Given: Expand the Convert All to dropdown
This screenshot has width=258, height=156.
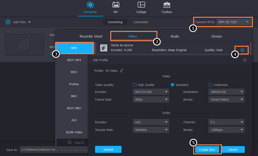Looking at the screenshot, I should pyautogui.click(x=234, y=22).
